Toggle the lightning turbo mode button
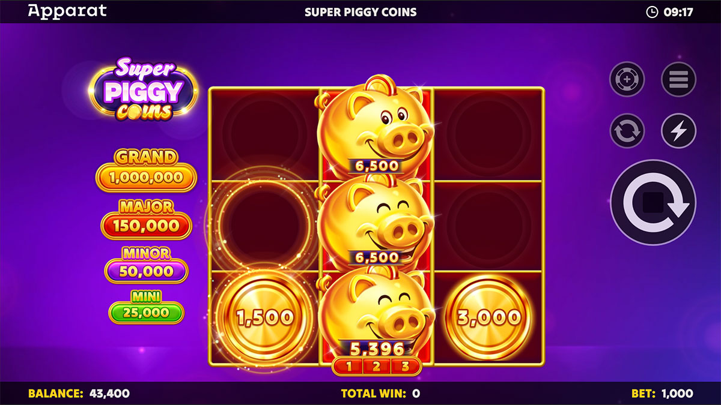 (x=679, y=131)
